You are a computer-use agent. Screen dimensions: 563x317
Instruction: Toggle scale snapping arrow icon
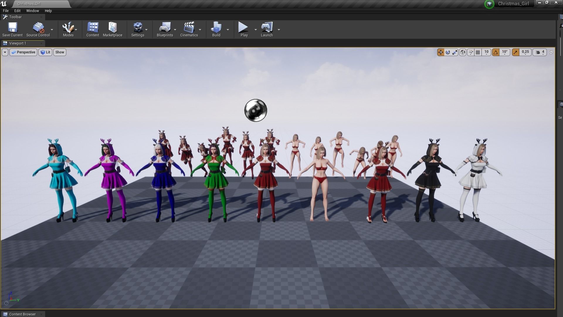pyautogui.click(x=515, y=52)
